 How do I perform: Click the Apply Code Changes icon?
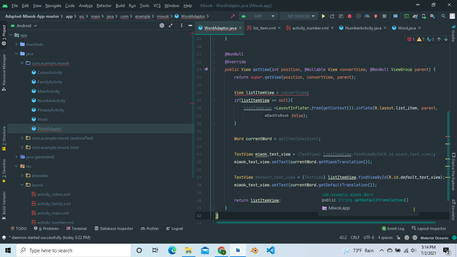point(341,16)
